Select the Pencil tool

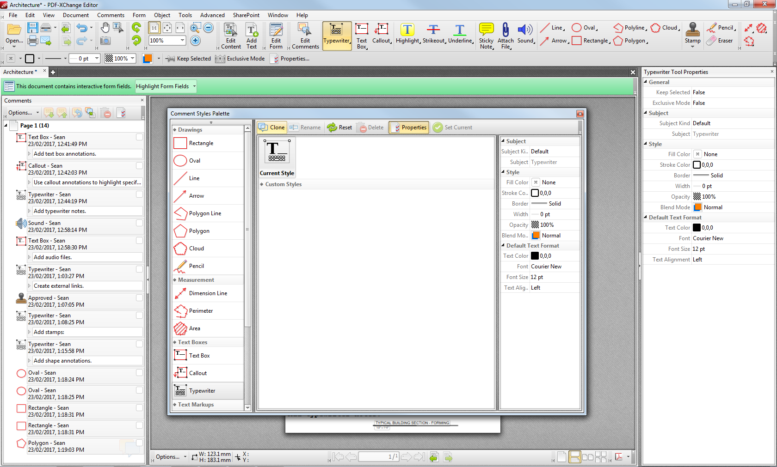click(721, 28)
